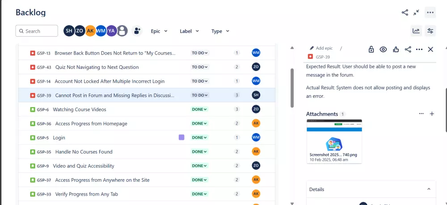Open the Screenshot 2025 attachment thumbnail

334,141
